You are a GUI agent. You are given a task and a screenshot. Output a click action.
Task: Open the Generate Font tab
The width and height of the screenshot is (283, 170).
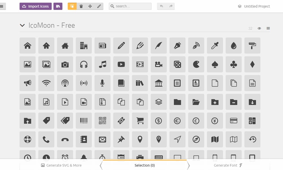228,165
